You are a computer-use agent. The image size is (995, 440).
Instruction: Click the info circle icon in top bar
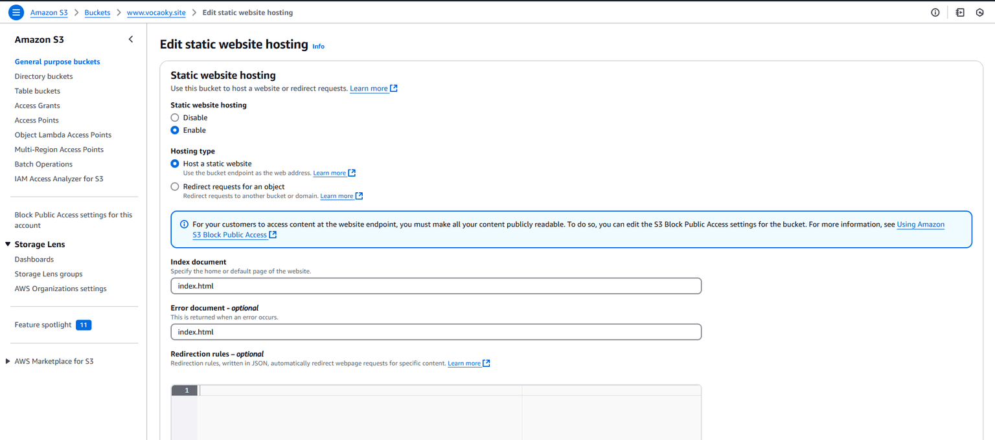pos(935,12)
